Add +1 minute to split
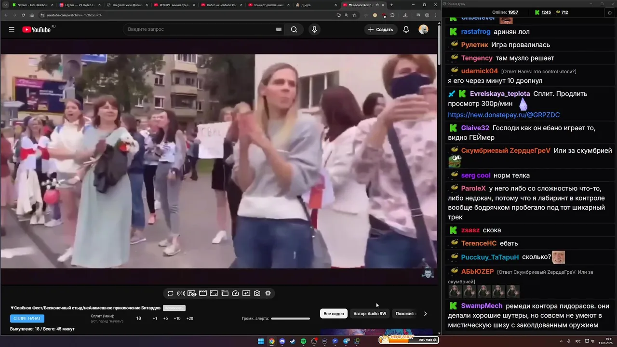Viewport: 617px width, 347px height. click(155, 319)
